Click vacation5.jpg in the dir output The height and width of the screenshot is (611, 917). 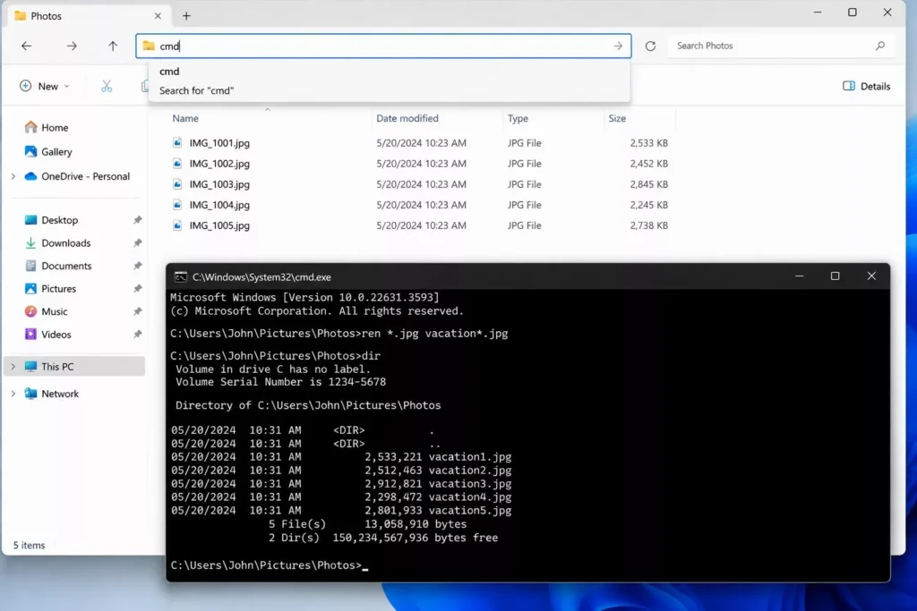[469, 511]
